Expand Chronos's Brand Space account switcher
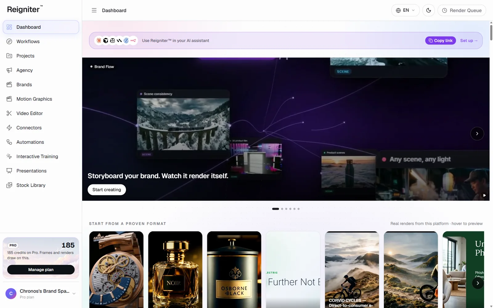 click(x=41, y=294)
